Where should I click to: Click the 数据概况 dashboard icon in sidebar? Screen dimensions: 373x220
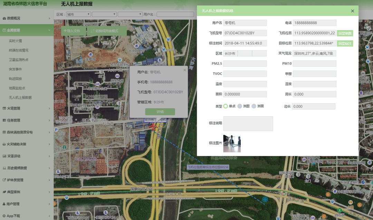4,18
